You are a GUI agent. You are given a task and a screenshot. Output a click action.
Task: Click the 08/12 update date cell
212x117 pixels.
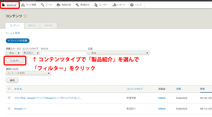click(x=206, y=109)
